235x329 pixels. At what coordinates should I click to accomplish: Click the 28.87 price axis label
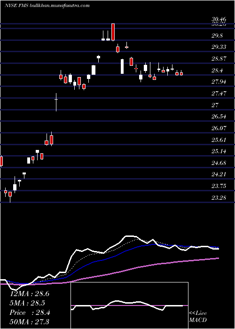coord(219,59)
